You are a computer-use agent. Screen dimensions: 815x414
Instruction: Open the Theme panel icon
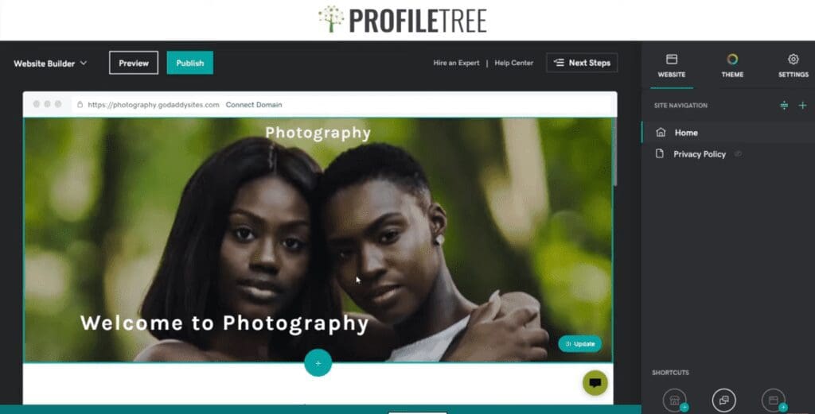tap(732, 65)
